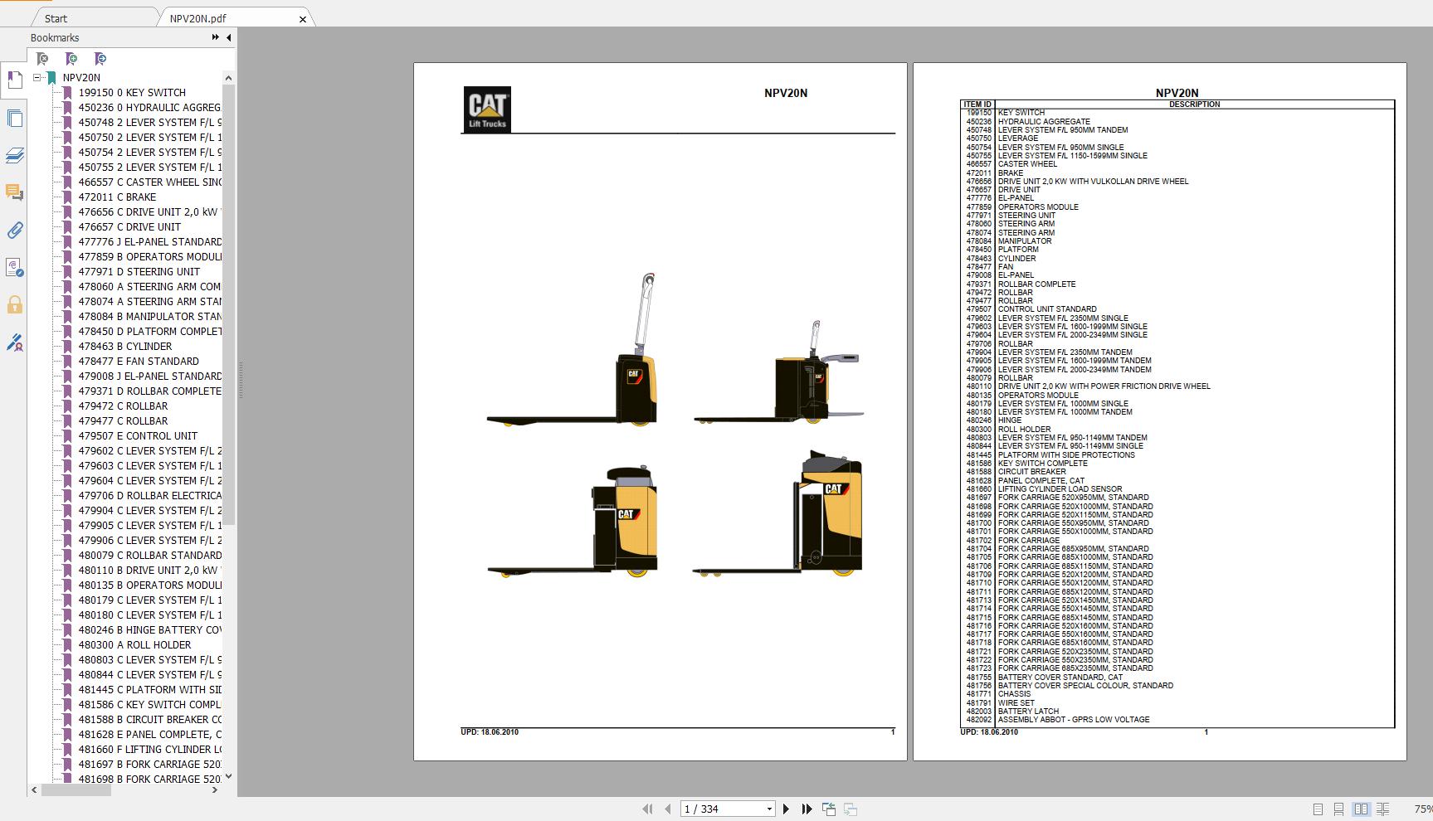
Task: Open the page number dropdown arrow
Action: point(769,809)
